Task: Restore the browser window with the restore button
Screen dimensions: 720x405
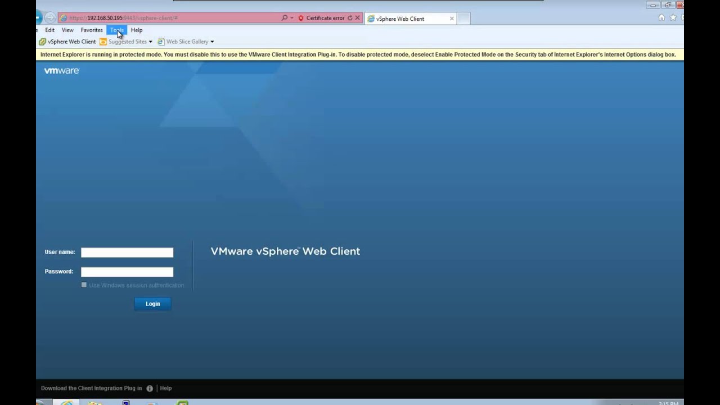Action: tap(668, 5)
